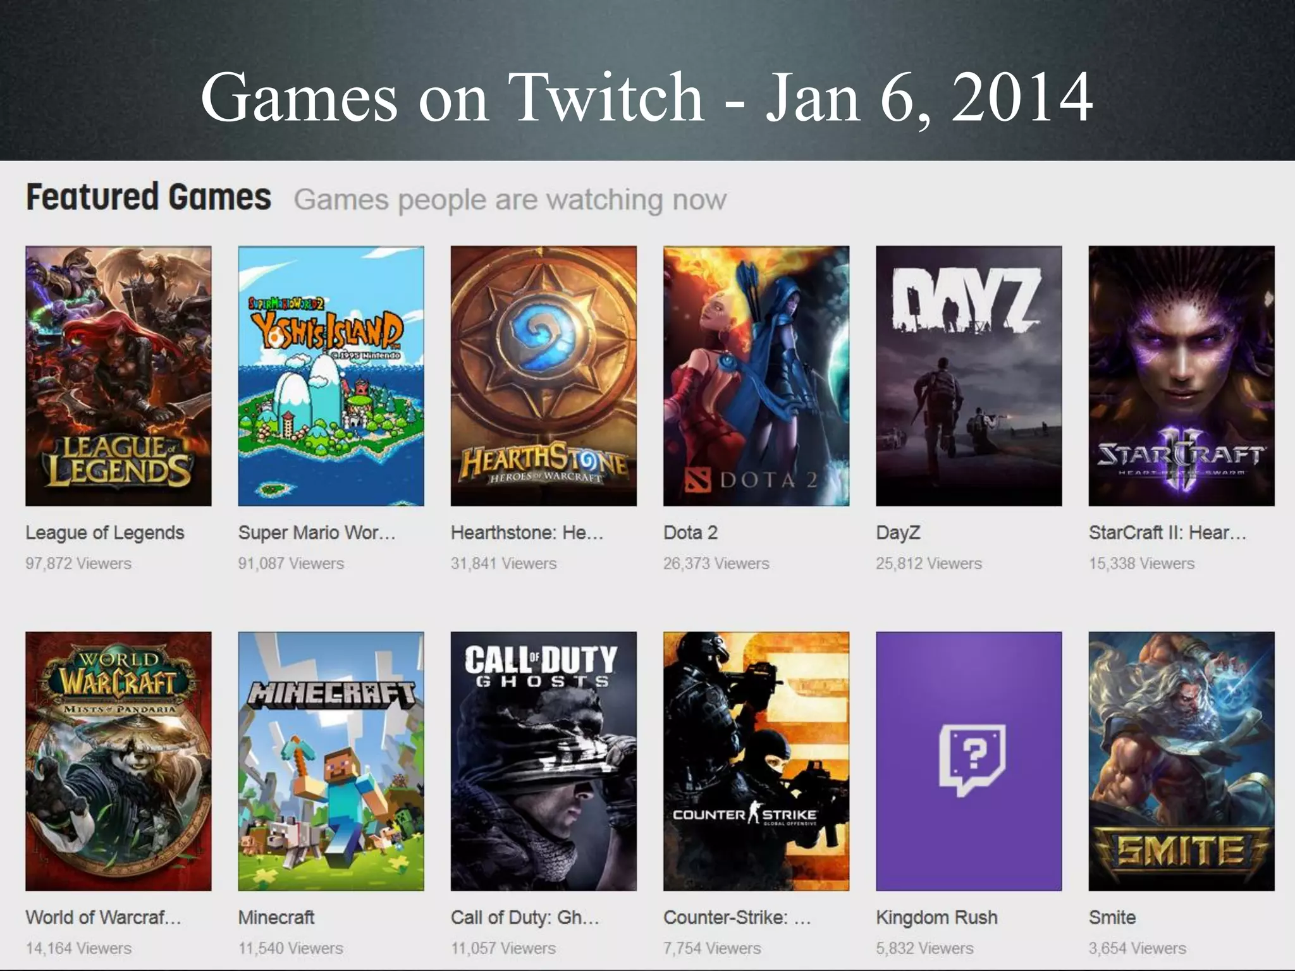The height and width of the screenshot is (971, 1295).
Task: Open the League of Legends cover art
Action: 118,376
